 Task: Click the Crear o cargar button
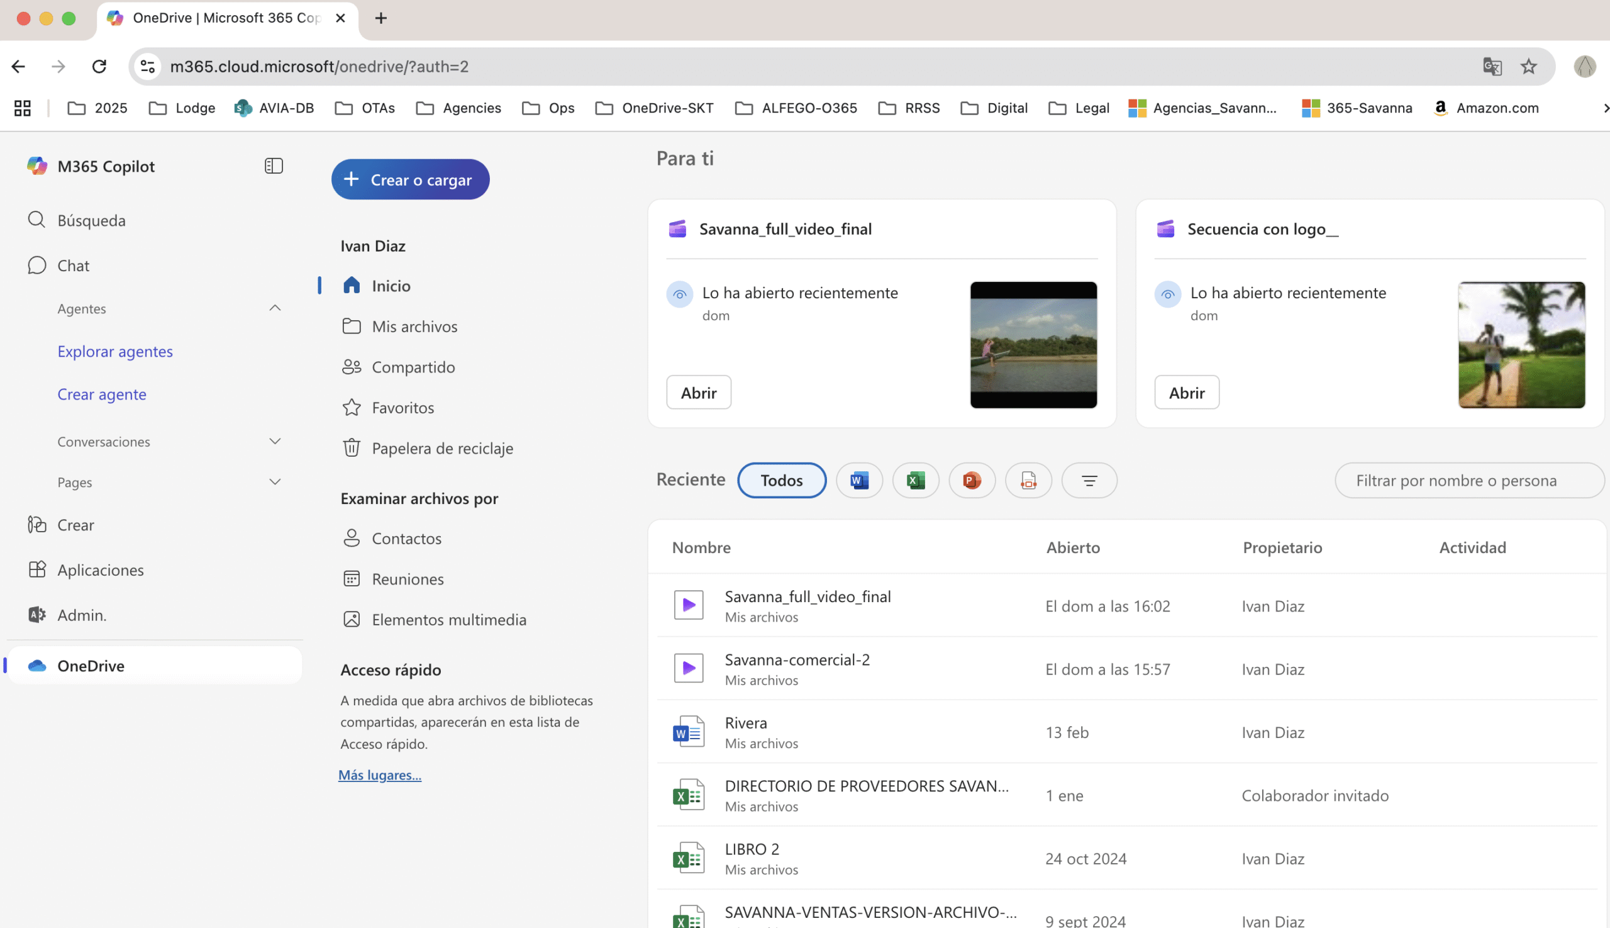[x=409, y=180]
